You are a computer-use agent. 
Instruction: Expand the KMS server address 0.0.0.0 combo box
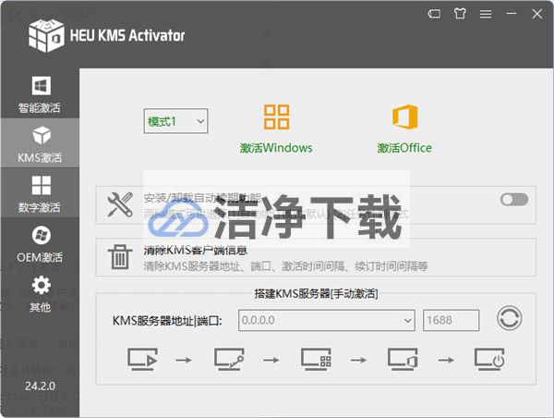(x=327, y=320)
